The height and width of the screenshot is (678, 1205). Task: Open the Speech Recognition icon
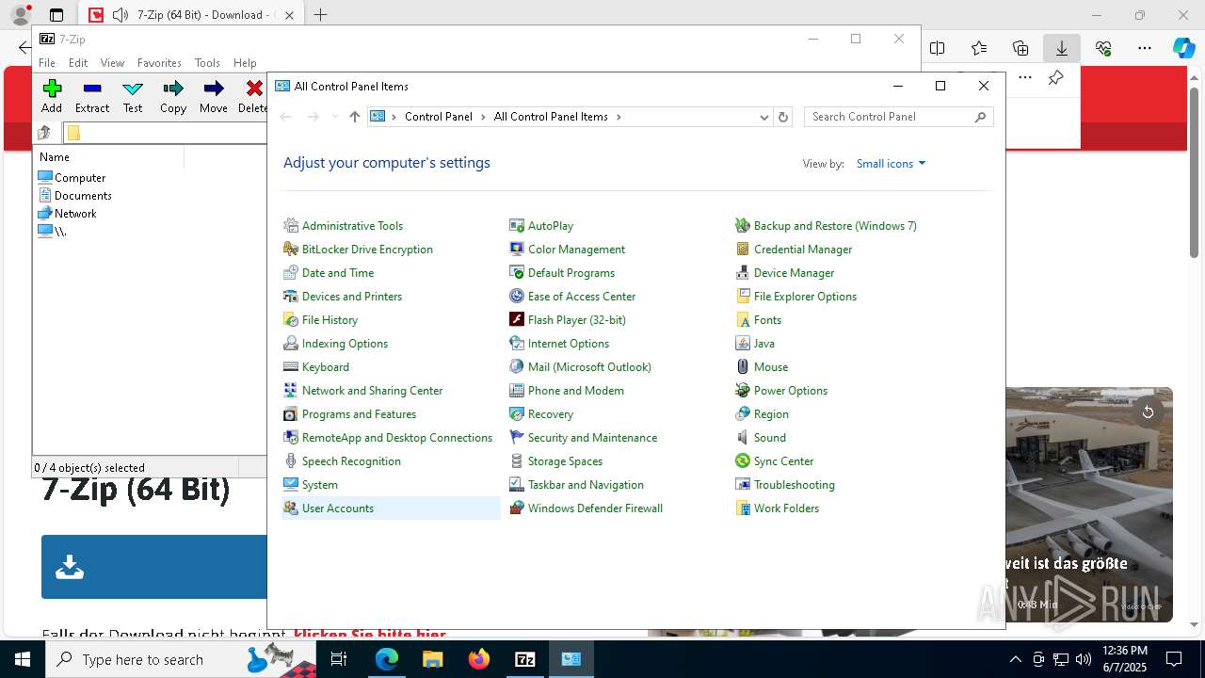click(291, 461)
